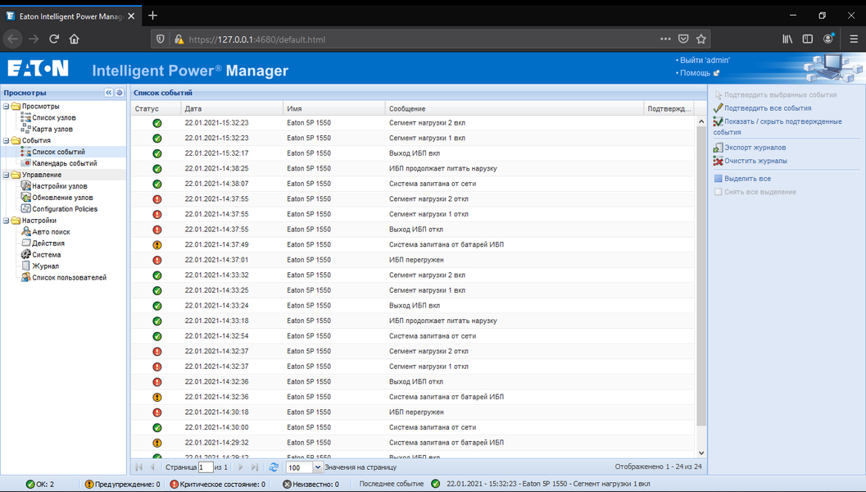Click the panel settings icon beside collapse
The height and width of the screenshot is (492, 866).
pos(120,93)
